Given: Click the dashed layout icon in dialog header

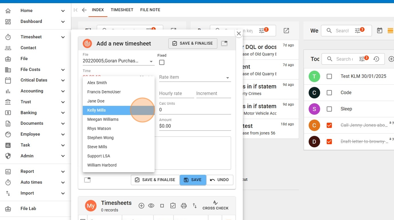Looking at the screenshot, I should coord(224,44).
